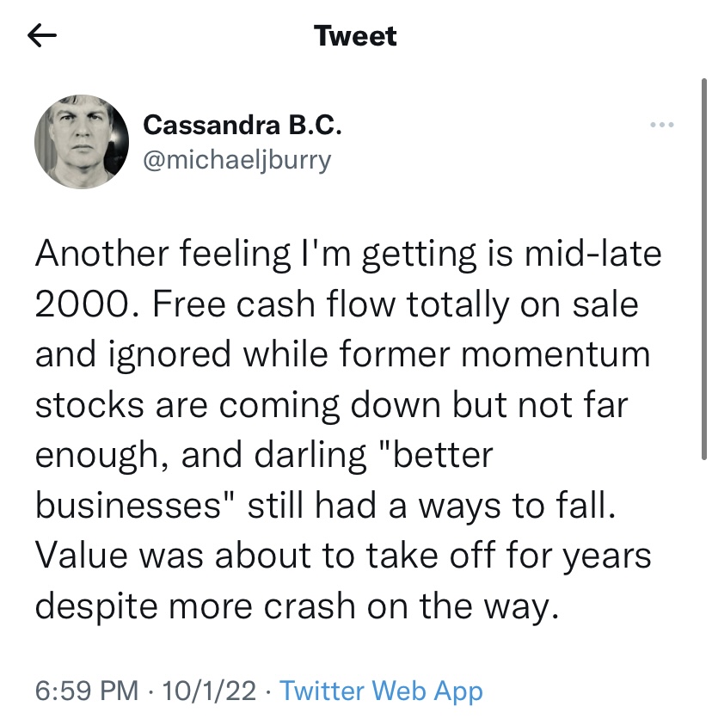Click the Cassandra B.C. display name
The image size is (712, 725).
(x=242, y=126)
